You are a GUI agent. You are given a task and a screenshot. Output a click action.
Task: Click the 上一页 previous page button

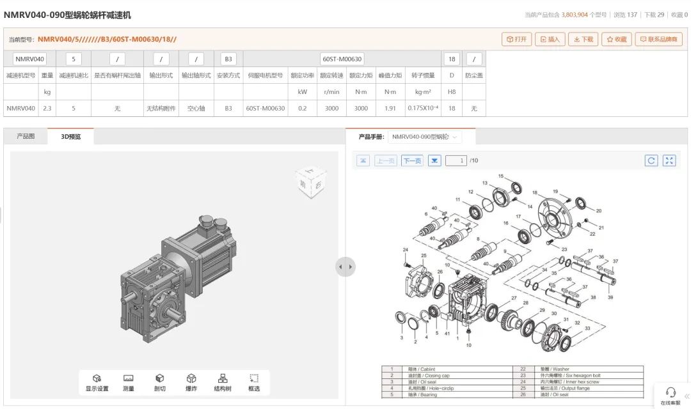pos(386,160)
